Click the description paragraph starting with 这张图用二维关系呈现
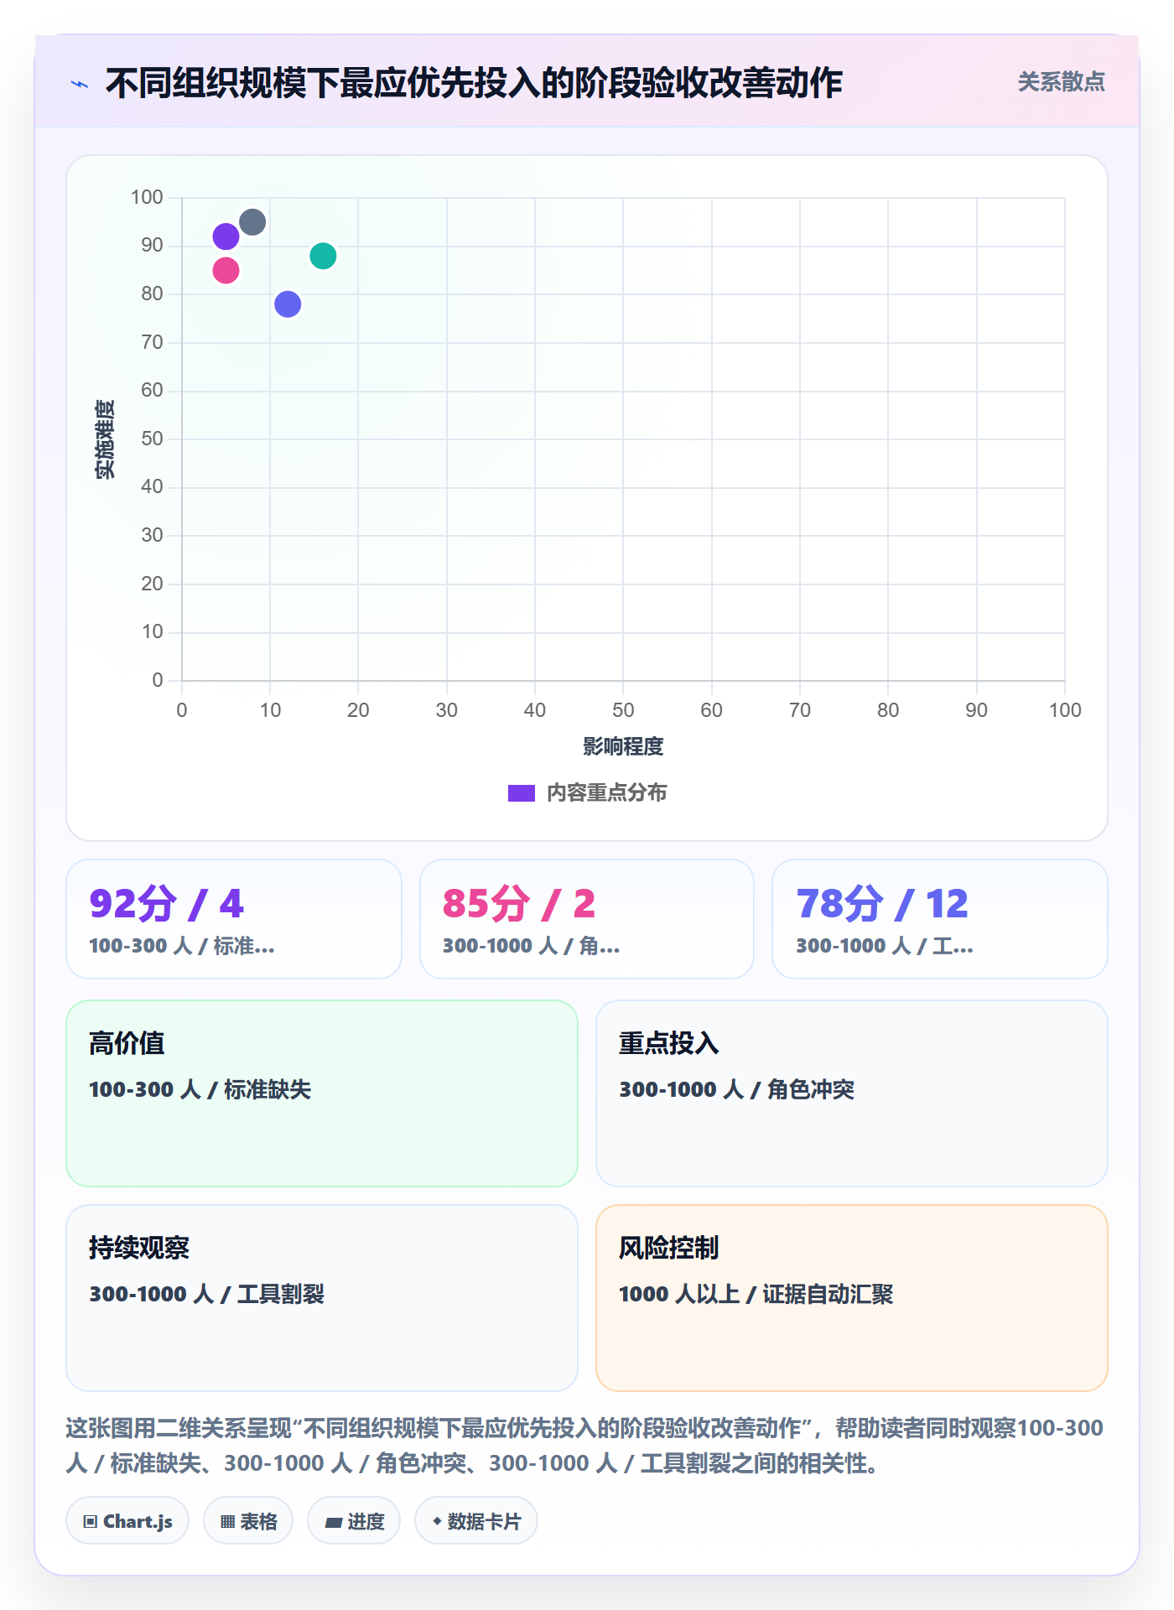This screenshot has width=1174, height=1610. pyautogui.click(x=585, y=1445)
